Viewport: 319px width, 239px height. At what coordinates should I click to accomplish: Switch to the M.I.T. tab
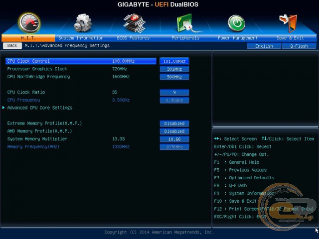coord(28,38)
